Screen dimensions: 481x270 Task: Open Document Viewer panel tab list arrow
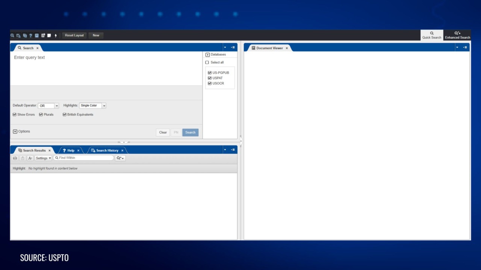[x=457, y=47]
